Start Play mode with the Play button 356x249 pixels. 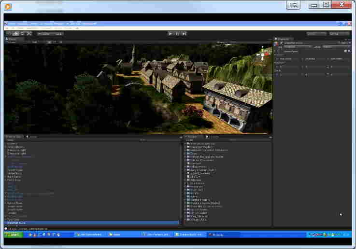tap(171, 34)
